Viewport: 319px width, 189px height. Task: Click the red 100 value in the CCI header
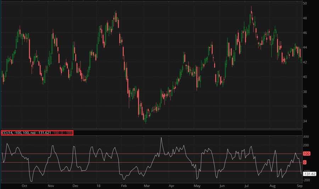pyautogui.click(x=56, y=132)
